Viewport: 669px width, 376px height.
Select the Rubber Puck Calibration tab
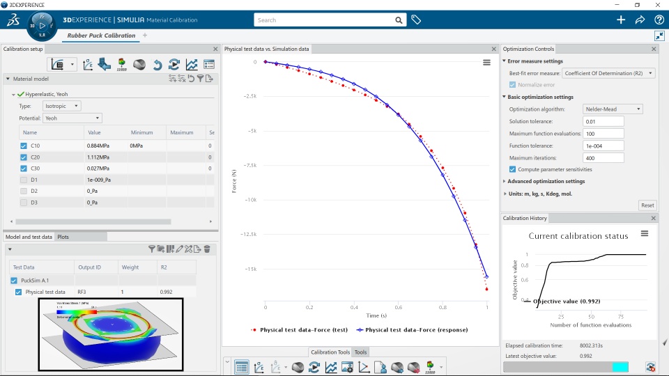pyautogui.click(x=101, y=36)
